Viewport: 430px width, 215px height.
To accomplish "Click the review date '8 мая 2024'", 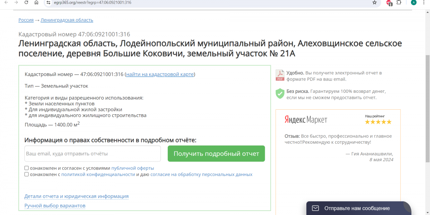I will tap(381, 159).
